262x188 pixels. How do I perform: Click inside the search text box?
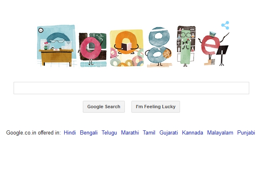pyautogui.click(x=131, y=88)
